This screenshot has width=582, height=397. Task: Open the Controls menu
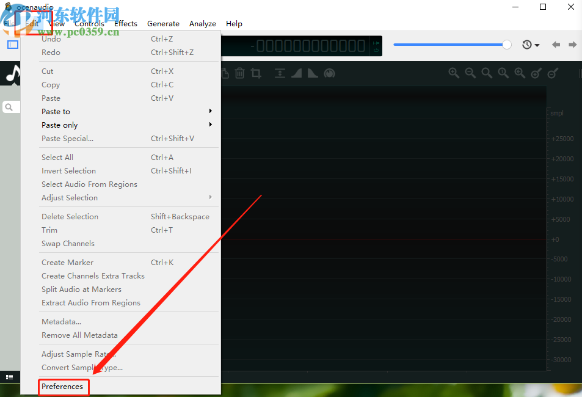click(x=89, y=23)
